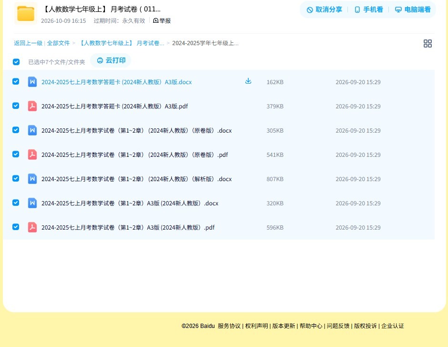448x347 pixels.
Task: Click the 807KB size cell
Action: coord(275,179)
